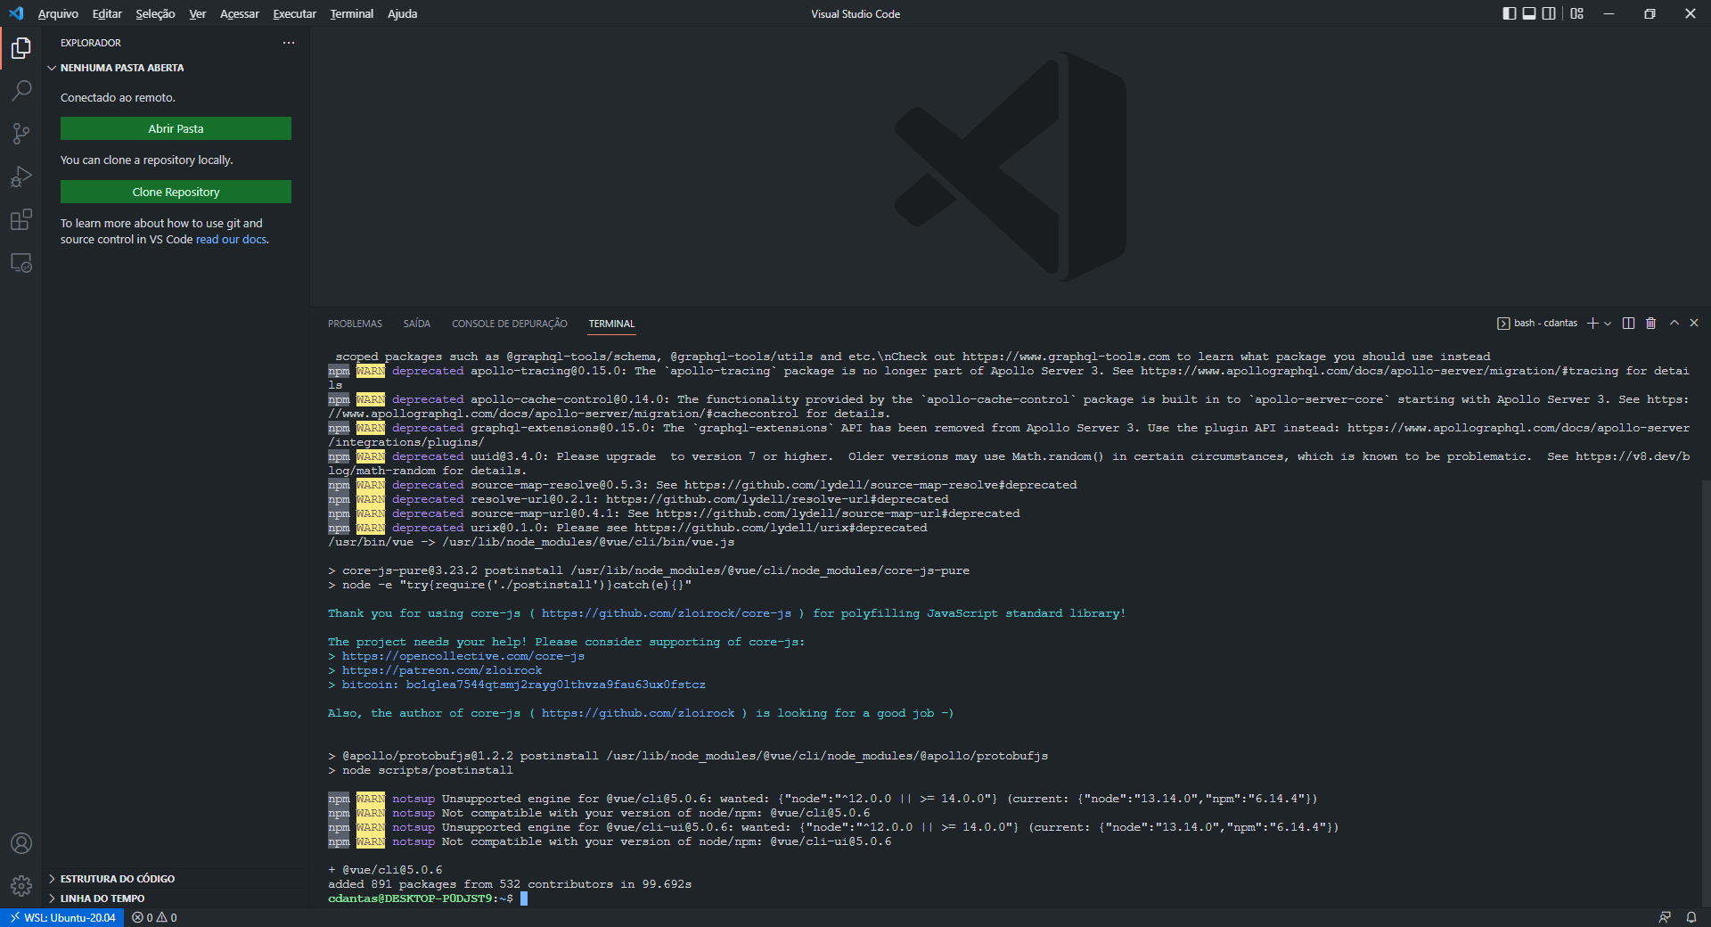The image size is (1711, 927).
Task: Open the Editar menu
Action: tap(107, 13)
